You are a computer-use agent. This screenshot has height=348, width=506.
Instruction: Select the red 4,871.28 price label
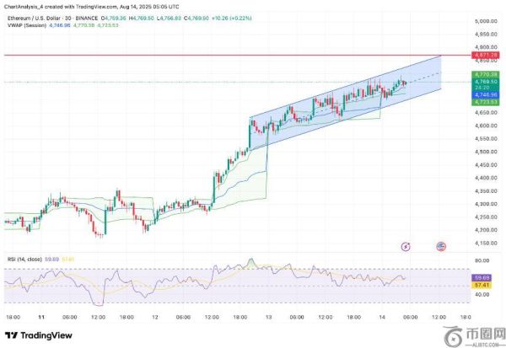click(x=486, y=55)
